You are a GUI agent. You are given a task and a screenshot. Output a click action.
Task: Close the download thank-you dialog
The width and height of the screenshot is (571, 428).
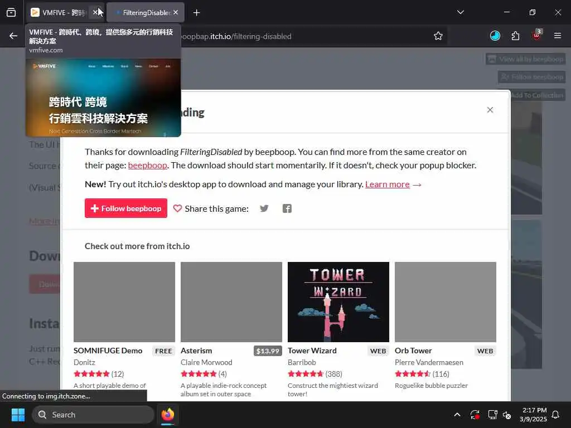point(490,110)
